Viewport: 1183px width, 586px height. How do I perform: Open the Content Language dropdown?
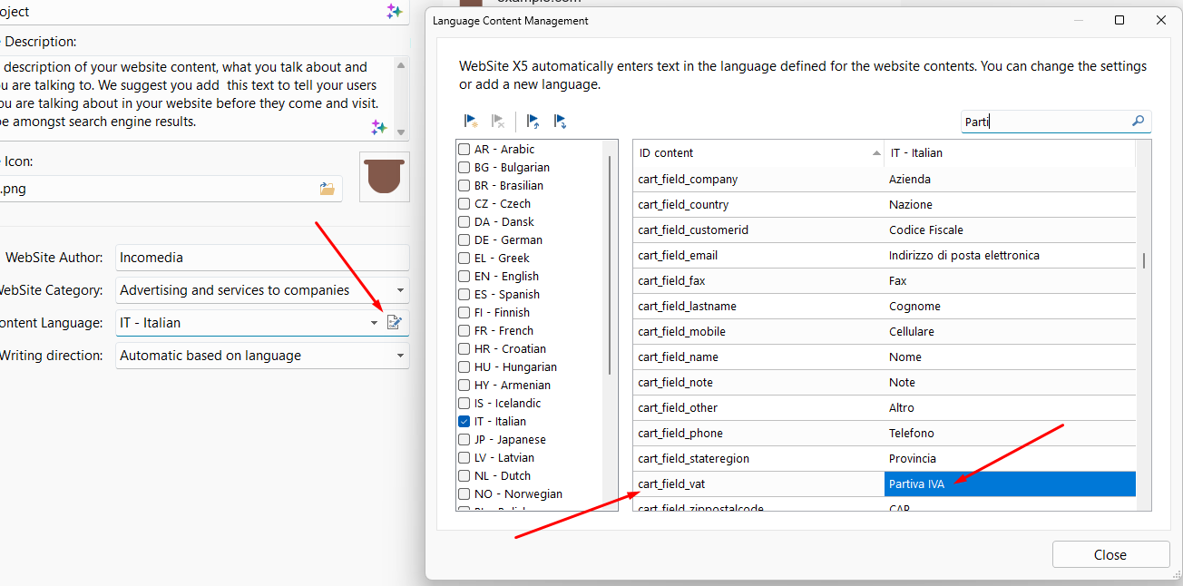[x=374, y=323]
